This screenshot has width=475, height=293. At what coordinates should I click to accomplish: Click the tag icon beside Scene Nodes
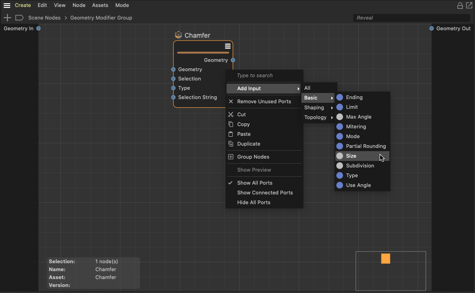click(x=20, y=18)
